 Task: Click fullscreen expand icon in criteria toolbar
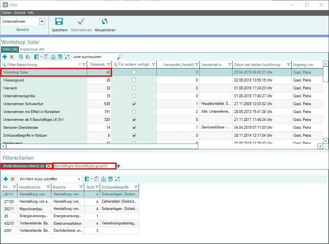click(117, 179)
